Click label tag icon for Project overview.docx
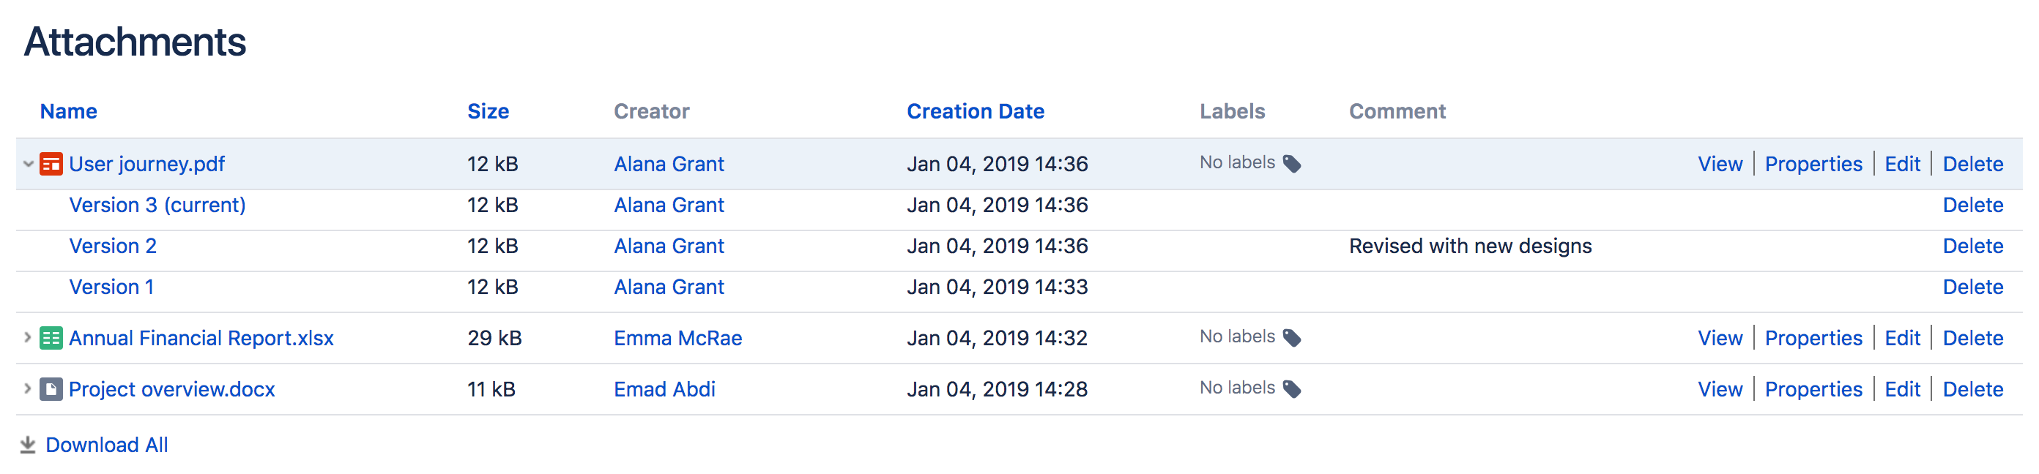2039x474 pixels. [1292, 389]
